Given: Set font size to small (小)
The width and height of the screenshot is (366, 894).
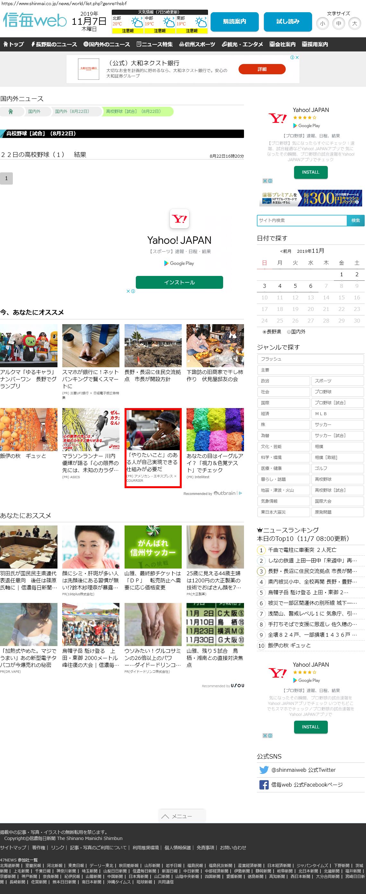Looking at the screenshot, I should (x=322, y=23).
